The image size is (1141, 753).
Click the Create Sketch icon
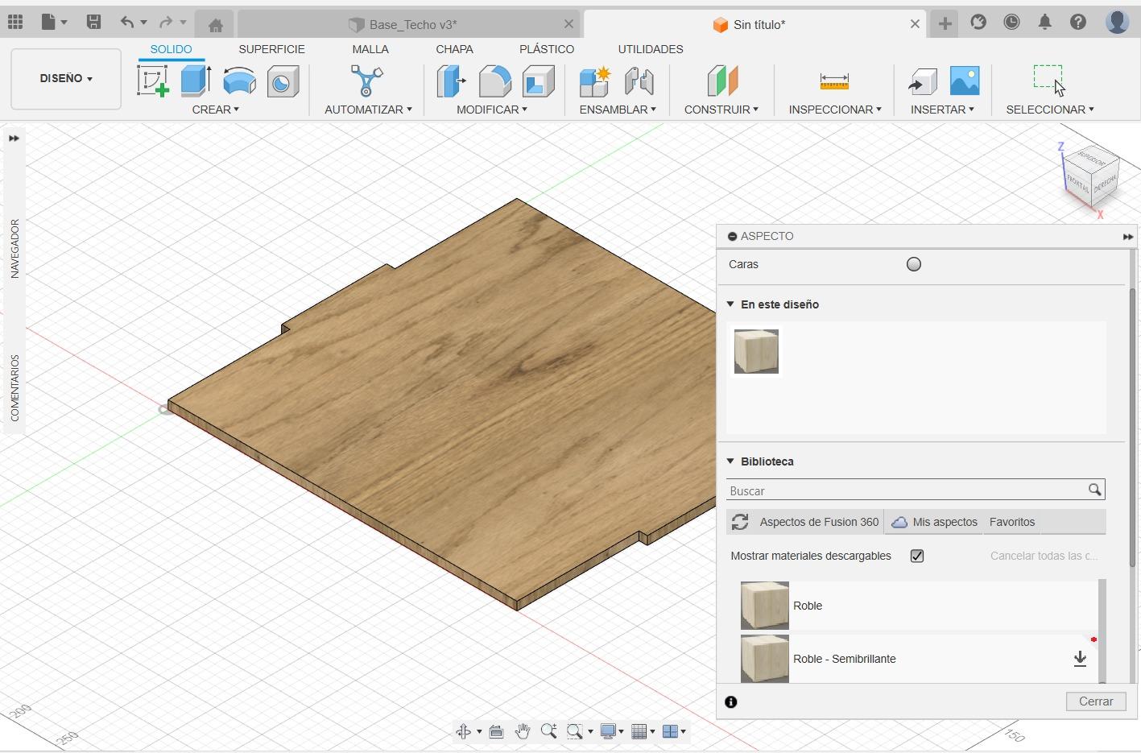tap(152, 81)
